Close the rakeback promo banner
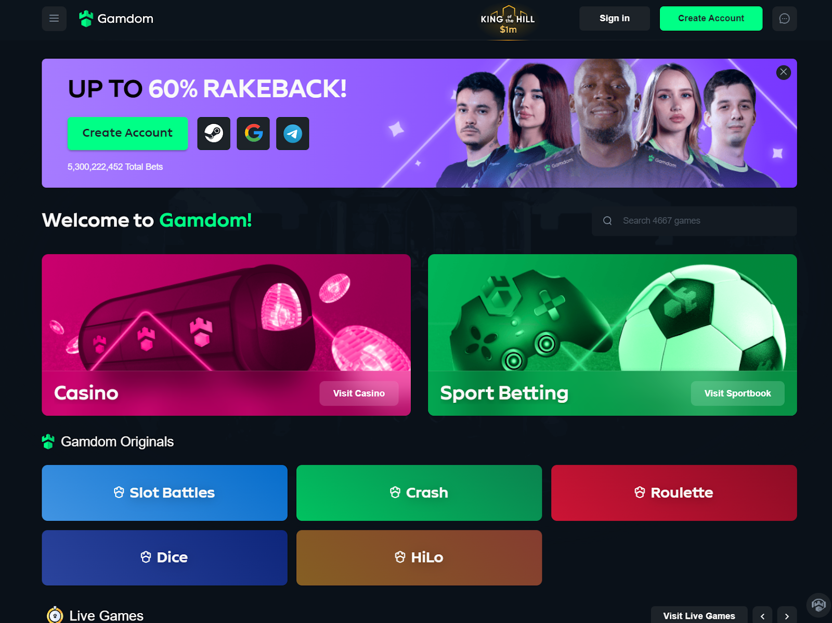Image resolution: width=832 pixels, height=623 pixels. (x=783, y=72)
